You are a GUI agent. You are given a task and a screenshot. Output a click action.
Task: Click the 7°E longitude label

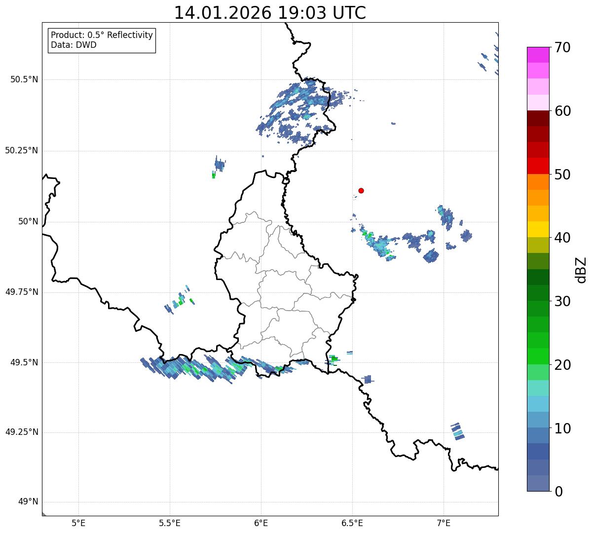click(444, 523)
